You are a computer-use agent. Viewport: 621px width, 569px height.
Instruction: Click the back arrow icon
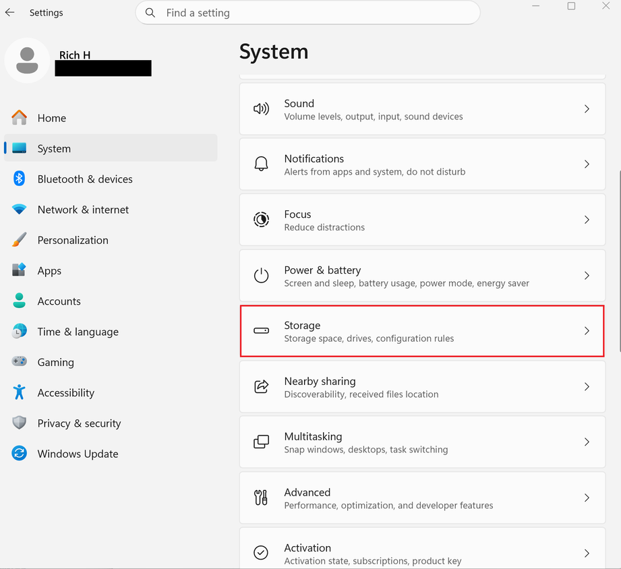[x=10, y=12]
